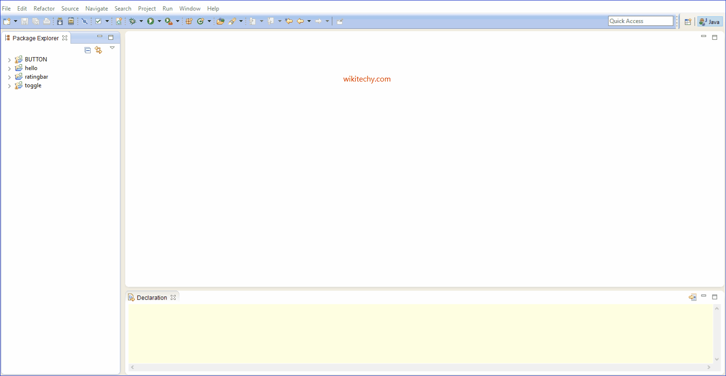Screen dimensions: 726x376
Task: Click the New wizard icon
Action: pyautogui.click(x=7, y=21)
